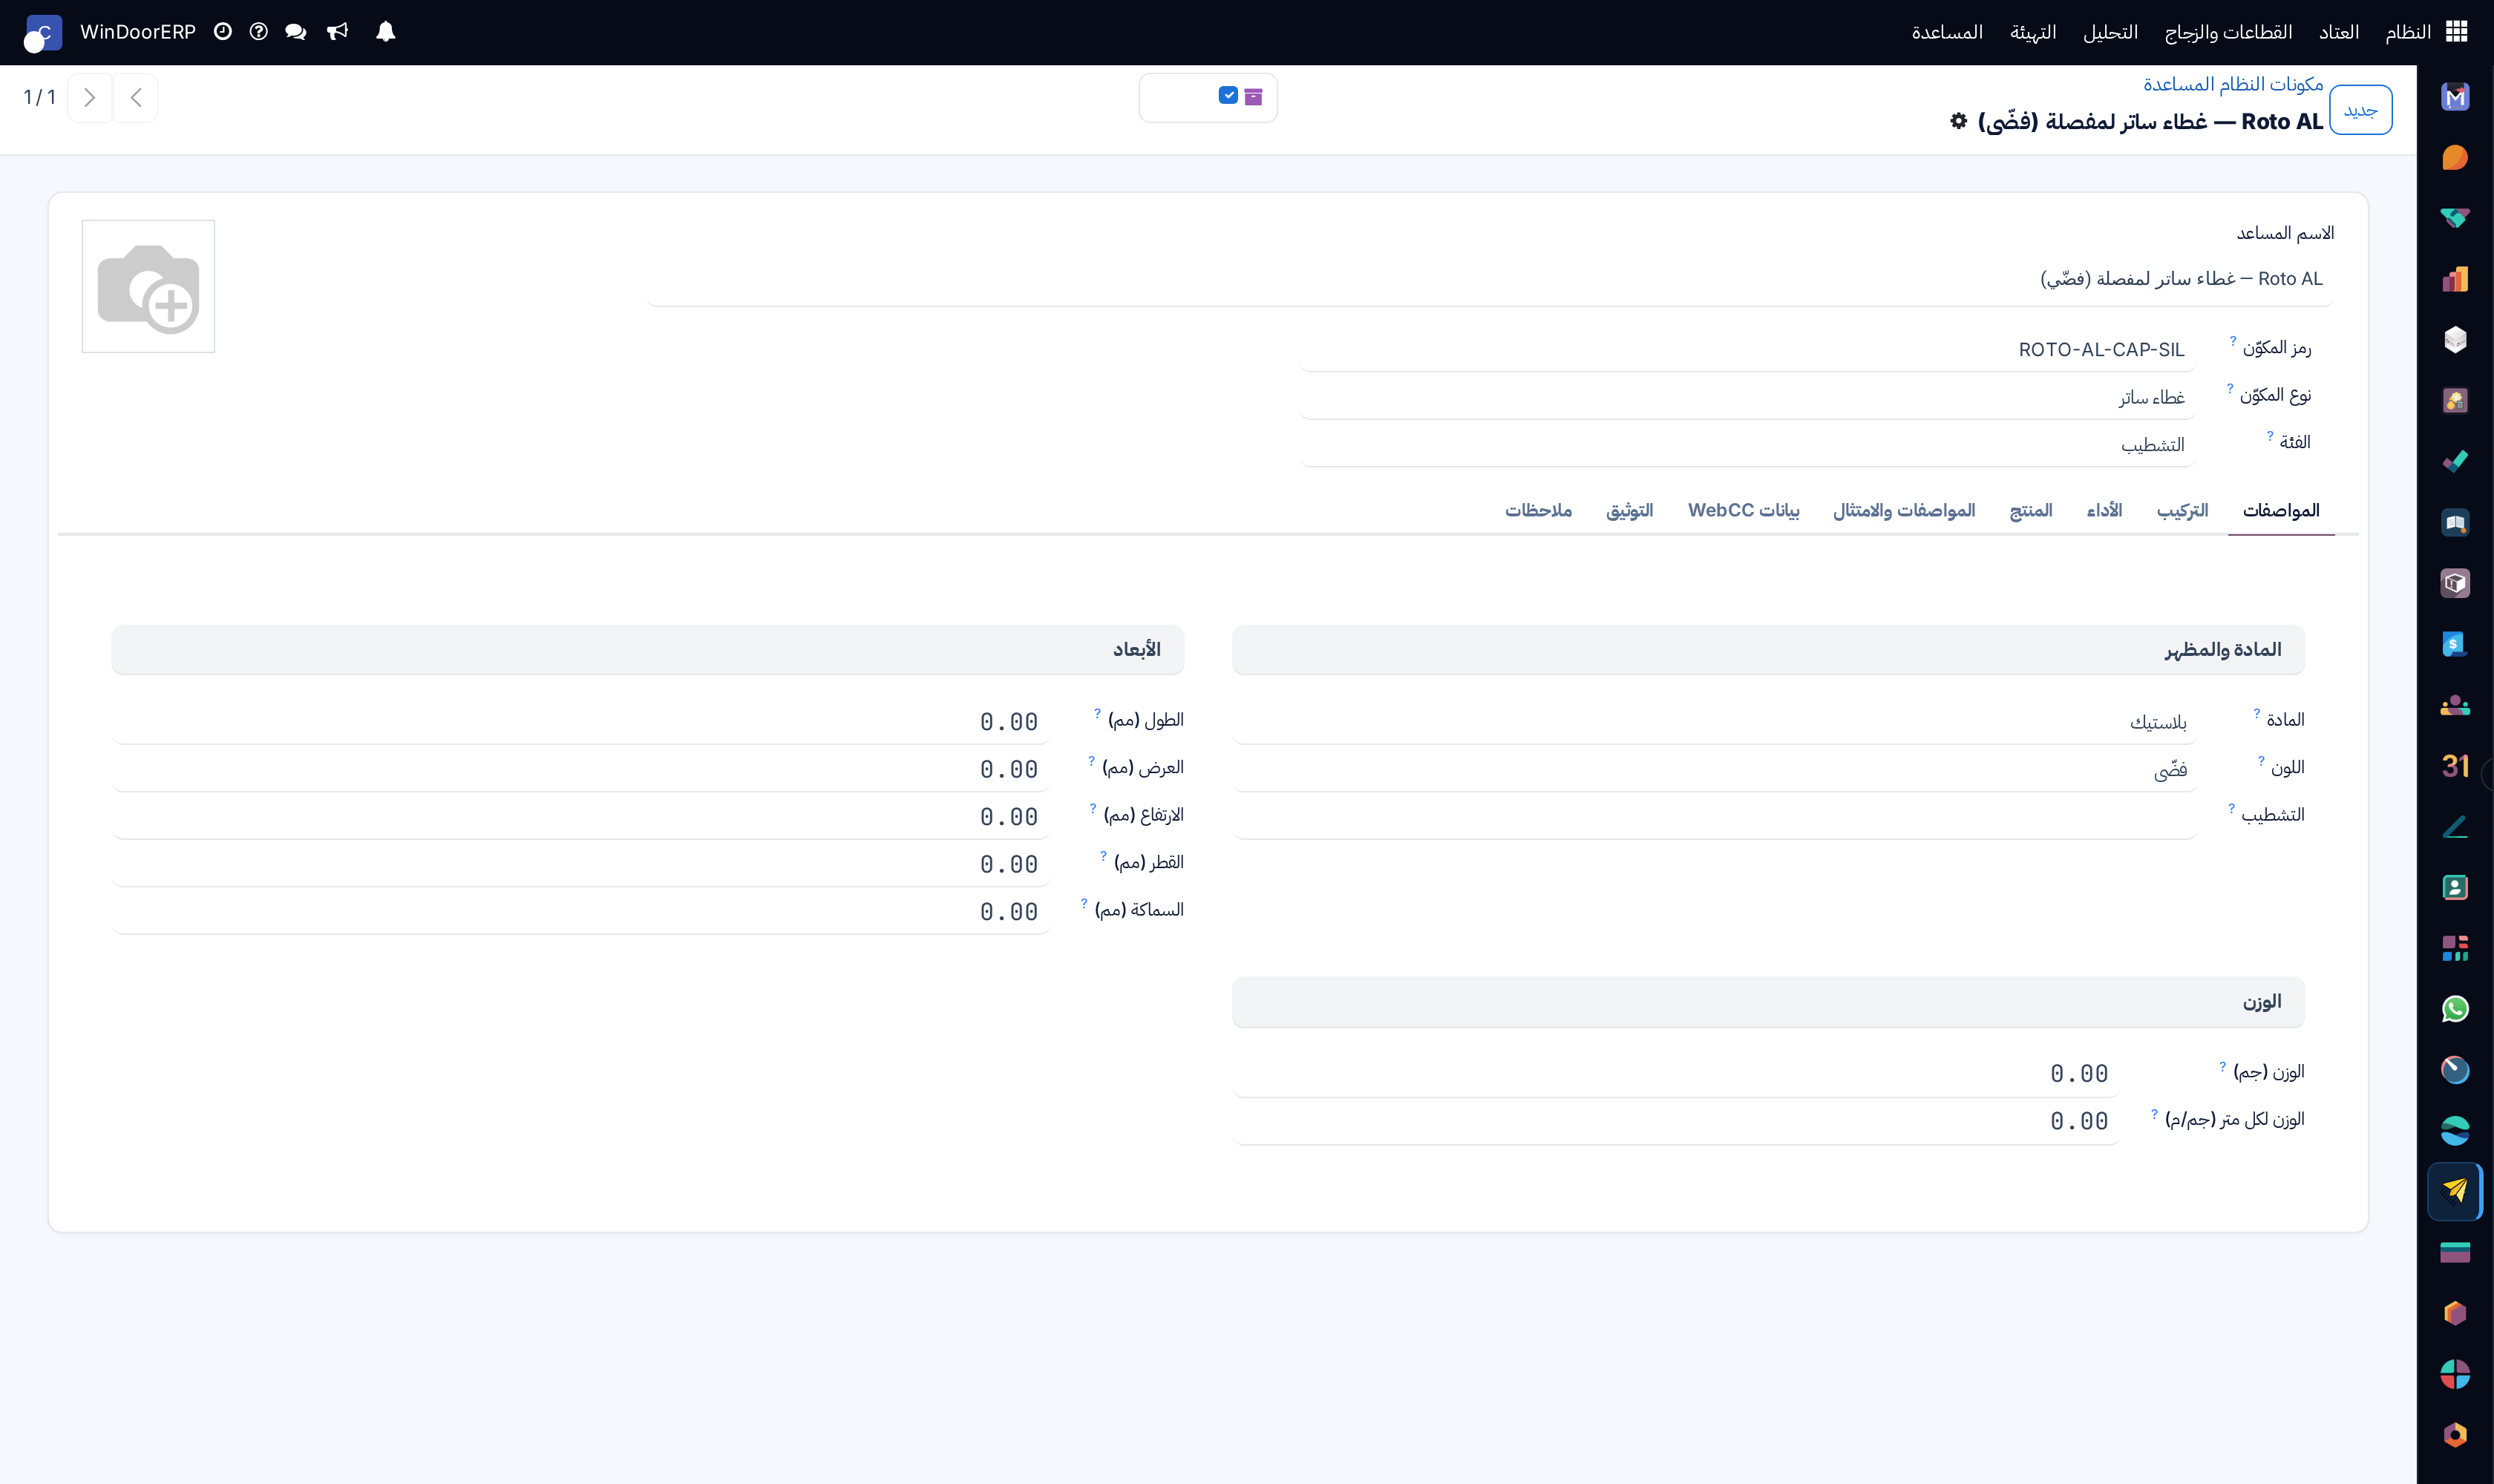Switch to the التركيب tab
The width and height of the screenshot is (2494, 1484).
(2182, 510)
